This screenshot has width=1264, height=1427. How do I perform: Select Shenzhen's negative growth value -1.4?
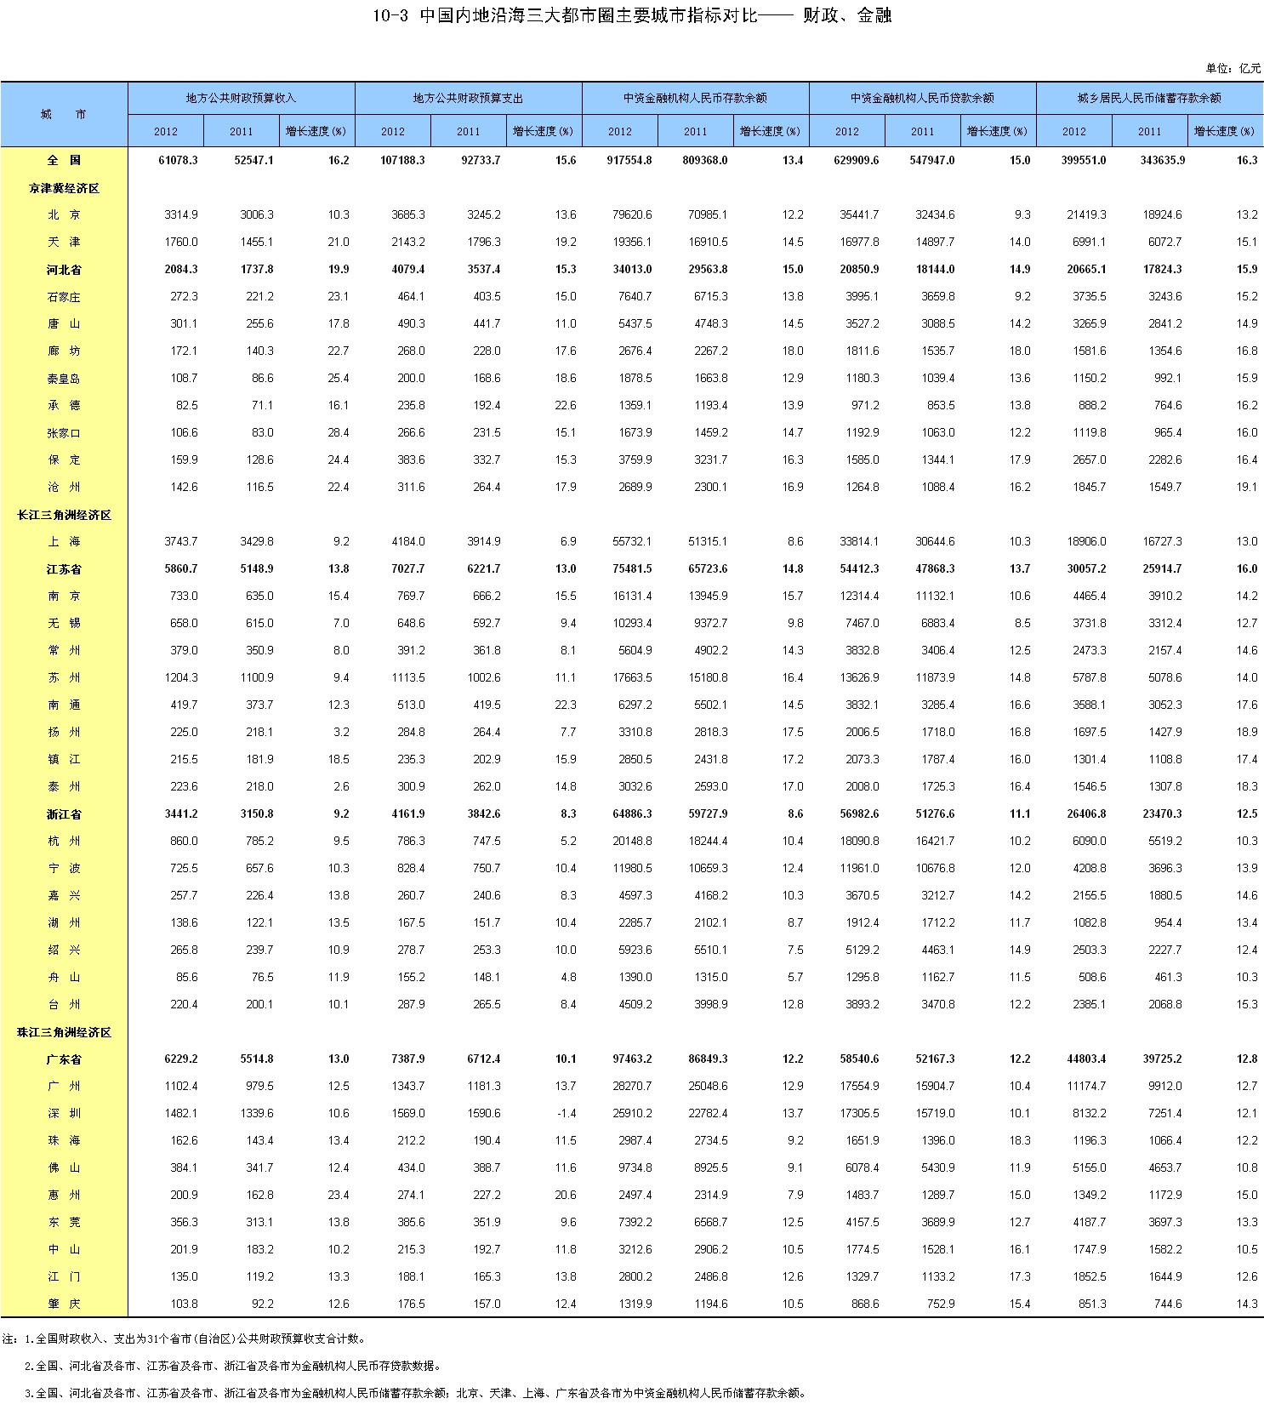(x=566, y=1113)
